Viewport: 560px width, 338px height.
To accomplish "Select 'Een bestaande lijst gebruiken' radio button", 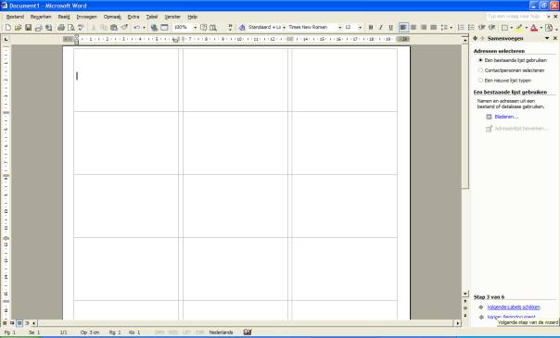I will tap(480, 60).
